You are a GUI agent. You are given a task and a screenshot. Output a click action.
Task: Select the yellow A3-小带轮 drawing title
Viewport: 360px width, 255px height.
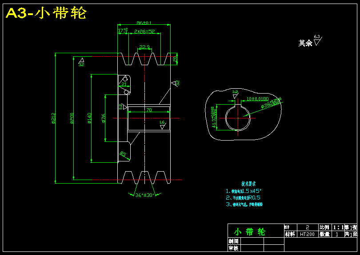coord(46,13)
